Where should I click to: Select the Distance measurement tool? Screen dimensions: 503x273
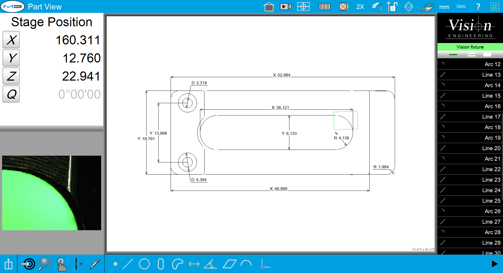(x=194, y=264)
